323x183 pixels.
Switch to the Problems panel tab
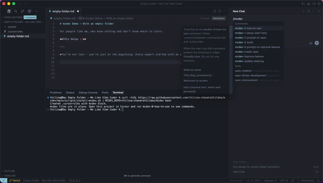point(56,93)
